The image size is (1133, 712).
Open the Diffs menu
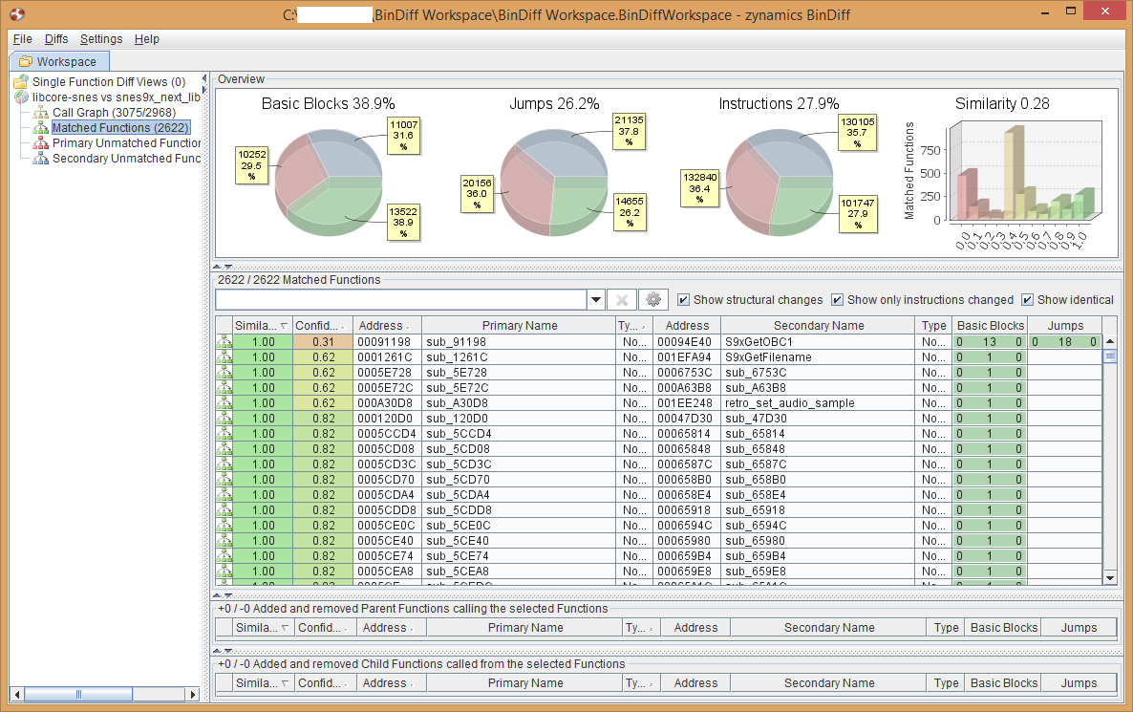[56, 39]
